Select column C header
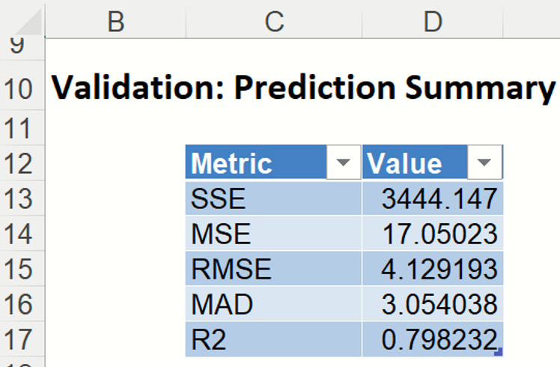 coord(274,22)
